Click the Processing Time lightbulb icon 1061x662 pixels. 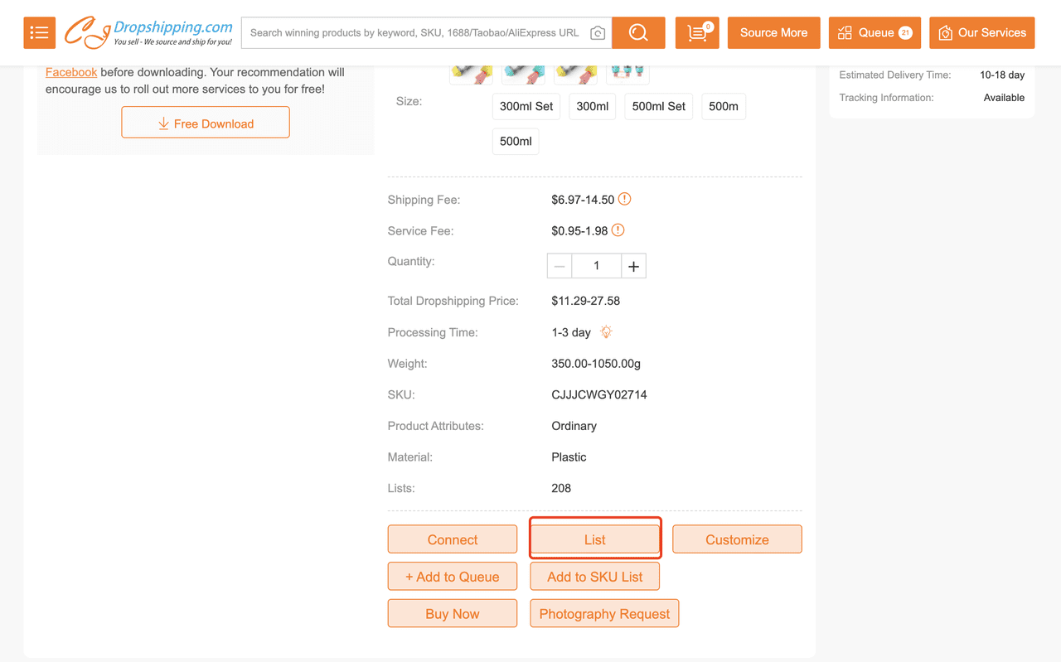tap(606, 332)
